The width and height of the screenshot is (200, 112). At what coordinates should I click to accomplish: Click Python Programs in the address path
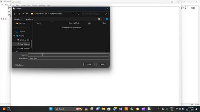pyautogui.click(x=56, y=14)
